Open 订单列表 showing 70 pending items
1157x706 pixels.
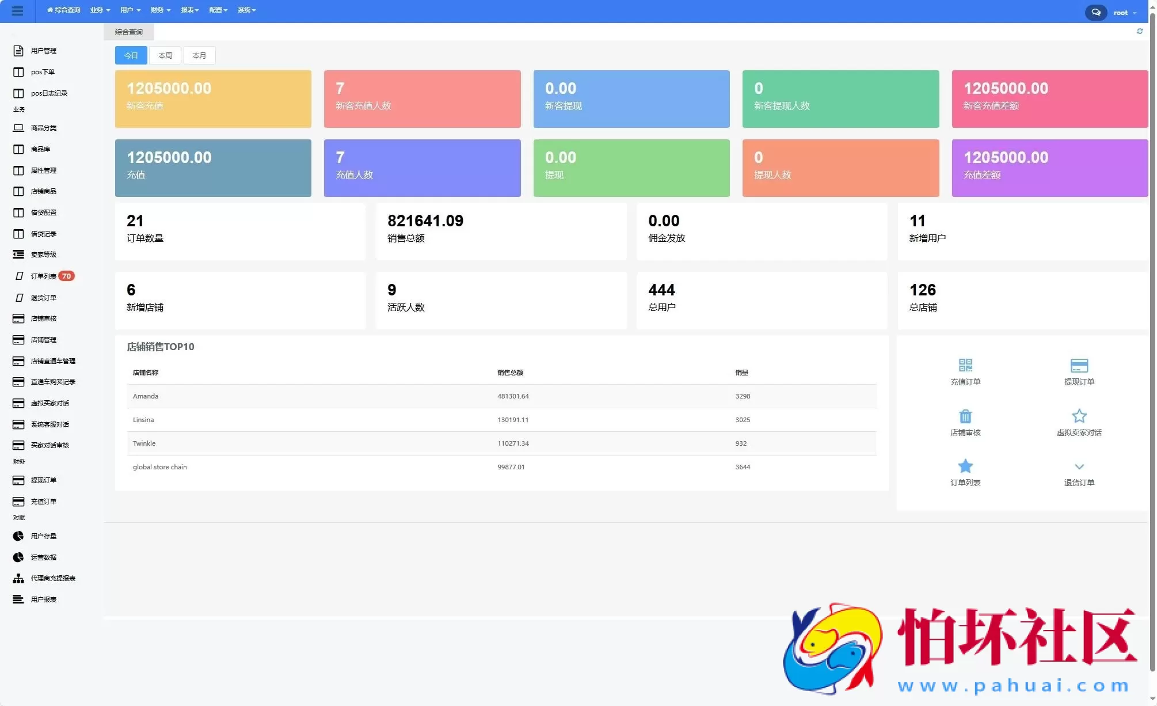45,276
